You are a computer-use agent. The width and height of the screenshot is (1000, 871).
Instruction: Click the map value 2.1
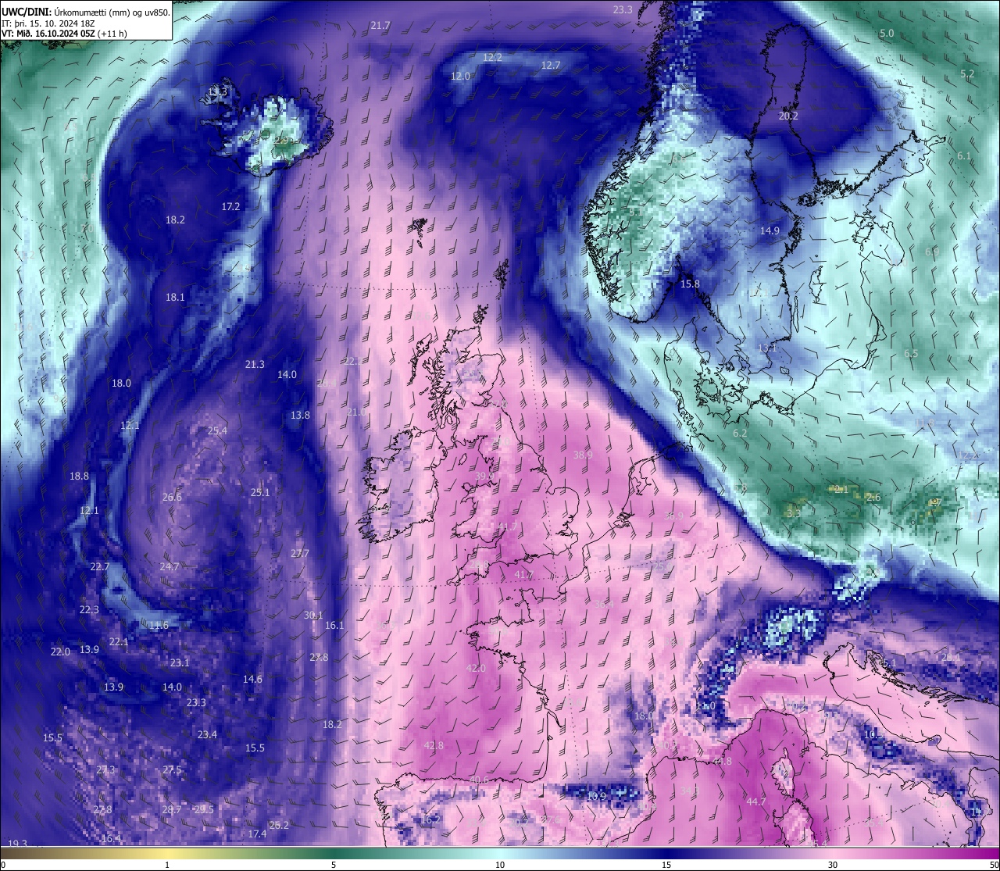click(841, 490)
